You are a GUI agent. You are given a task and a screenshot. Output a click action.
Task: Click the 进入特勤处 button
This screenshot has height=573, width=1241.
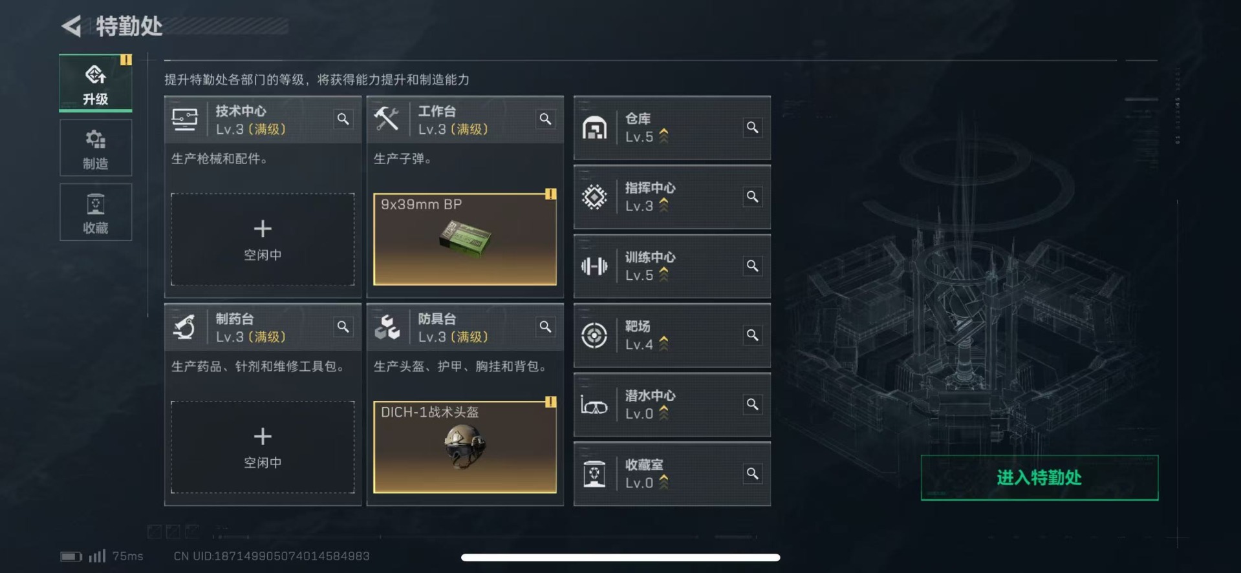[x=1039, y=477]
